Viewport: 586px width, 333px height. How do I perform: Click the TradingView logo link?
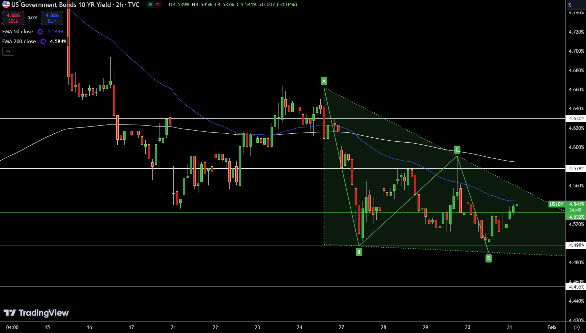coord(36,313)
